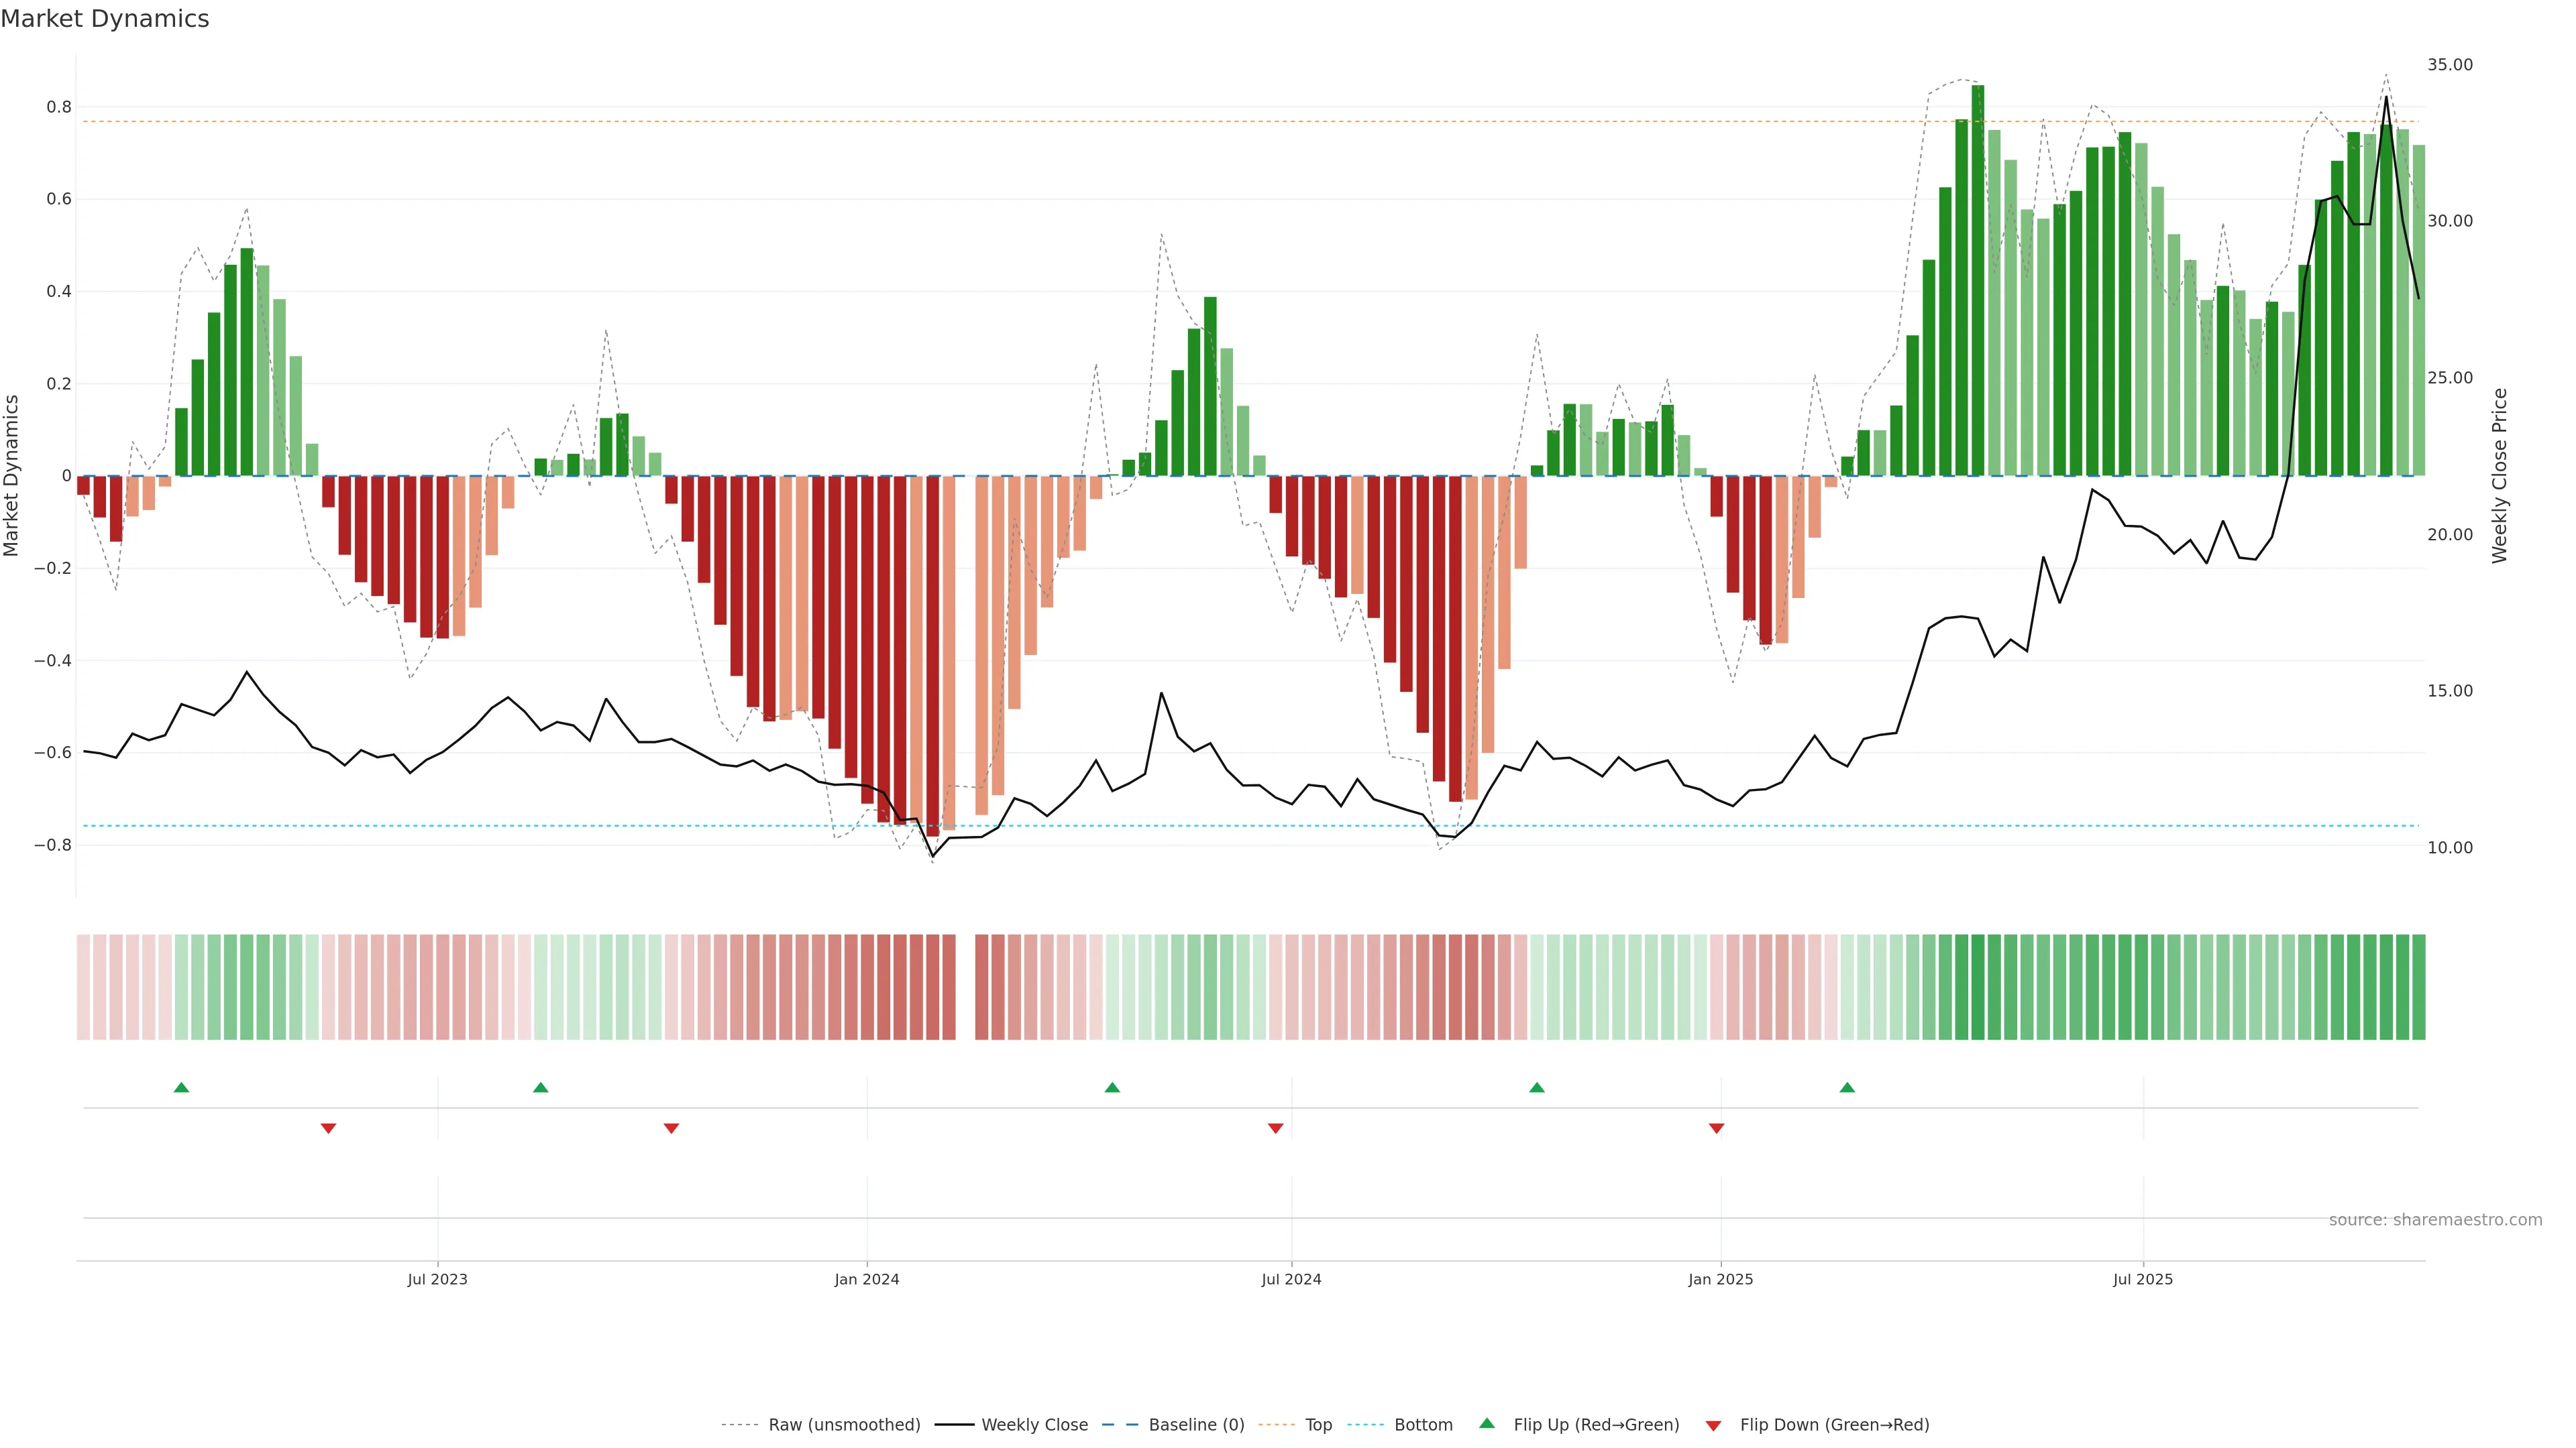The image size is (2576, 1448).
Task: Click the Weekly Close Price right axis title
Action: pyautogui.click(x=2500, y=476)
